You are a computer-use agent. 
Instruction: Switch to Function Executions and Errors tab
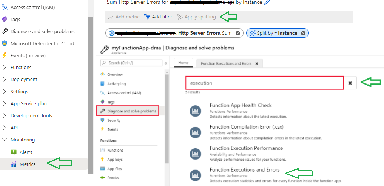(226, 63)
